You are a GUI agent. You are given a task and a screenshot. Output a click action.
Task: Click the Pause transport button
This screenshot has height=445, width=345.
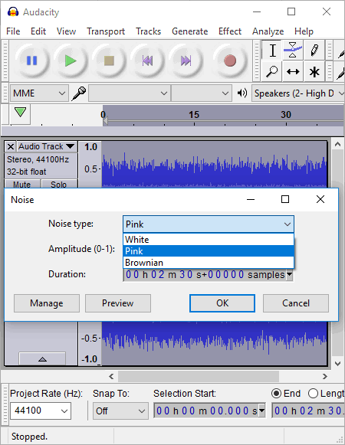point(31,61)
